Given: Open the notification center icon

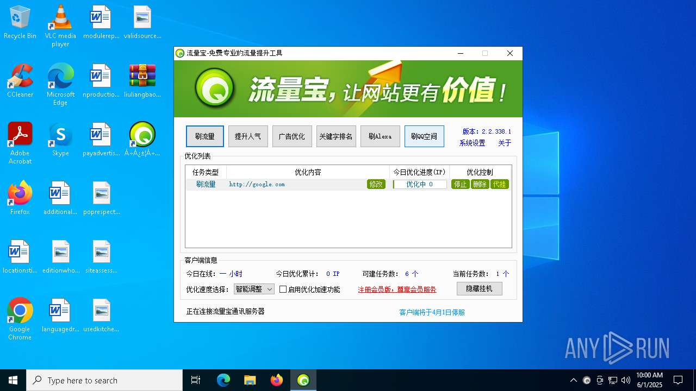Looking at the screenshot, I should click(678, 380).
